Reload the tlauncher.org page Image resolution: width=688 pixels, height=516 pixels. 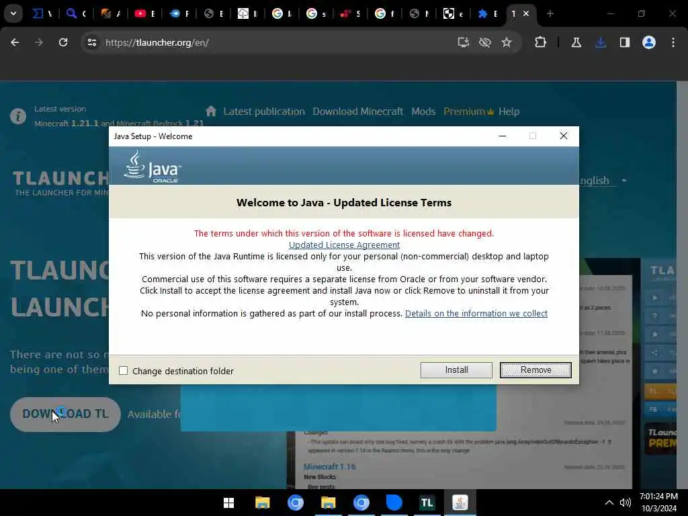pyautogui.click(x=63, y=42)
